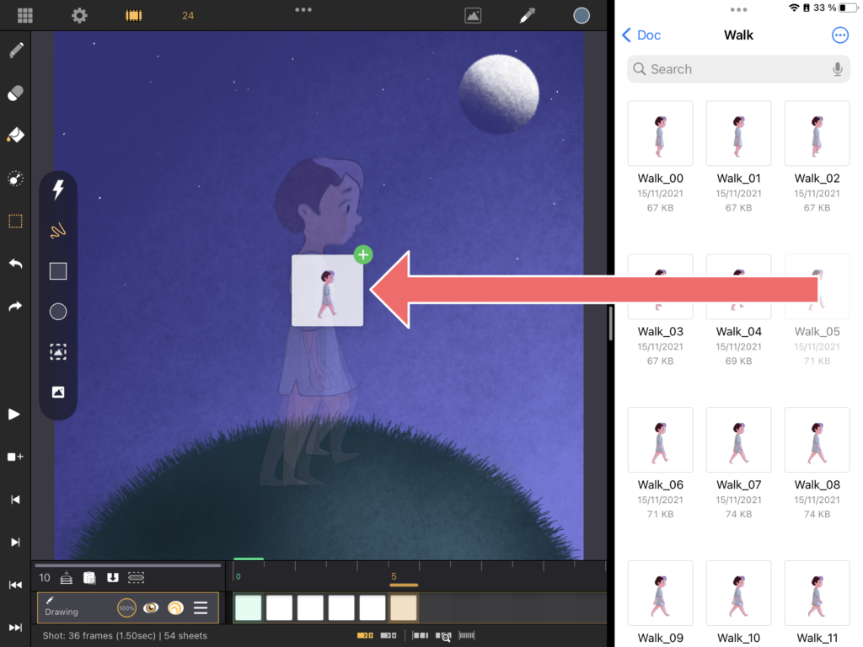The width and height of the screenshot is (863, 647).
Task: Tap the download arrow import icon
Action: point(113,578)
